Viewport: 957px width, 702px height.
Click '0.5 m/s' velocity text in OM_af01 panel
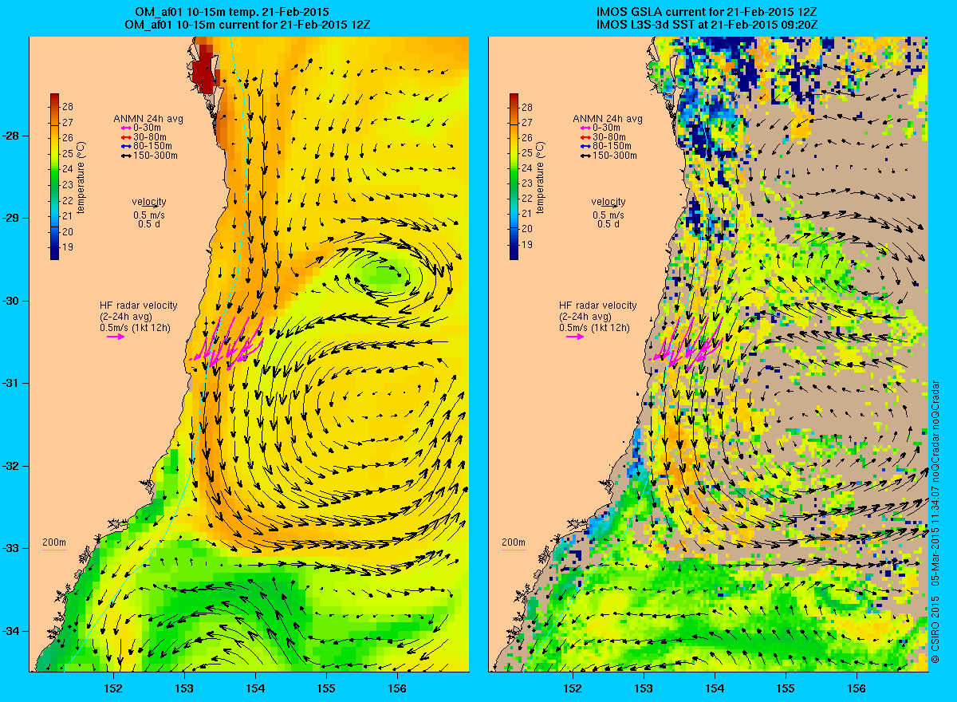pyautogui.click(x=150, y=215)
